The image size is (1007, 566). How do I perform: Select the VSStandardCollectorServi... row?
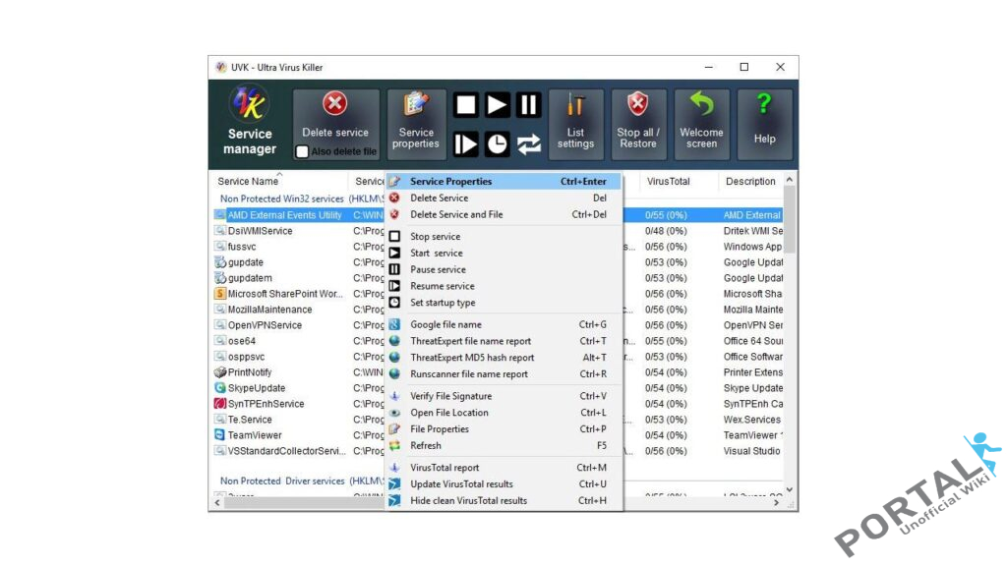(286, 451)
